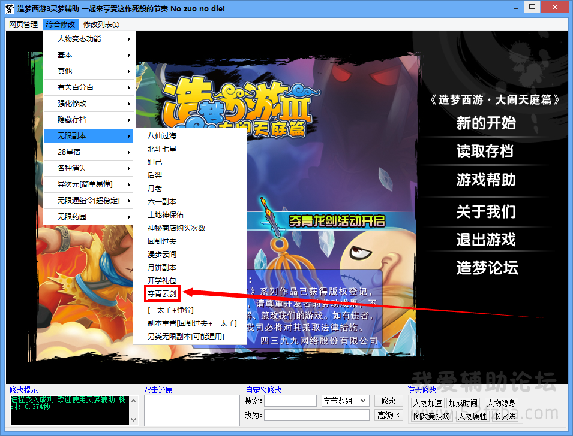
Task: Click the 高级CE button
Action: click(x=388, y=415)
